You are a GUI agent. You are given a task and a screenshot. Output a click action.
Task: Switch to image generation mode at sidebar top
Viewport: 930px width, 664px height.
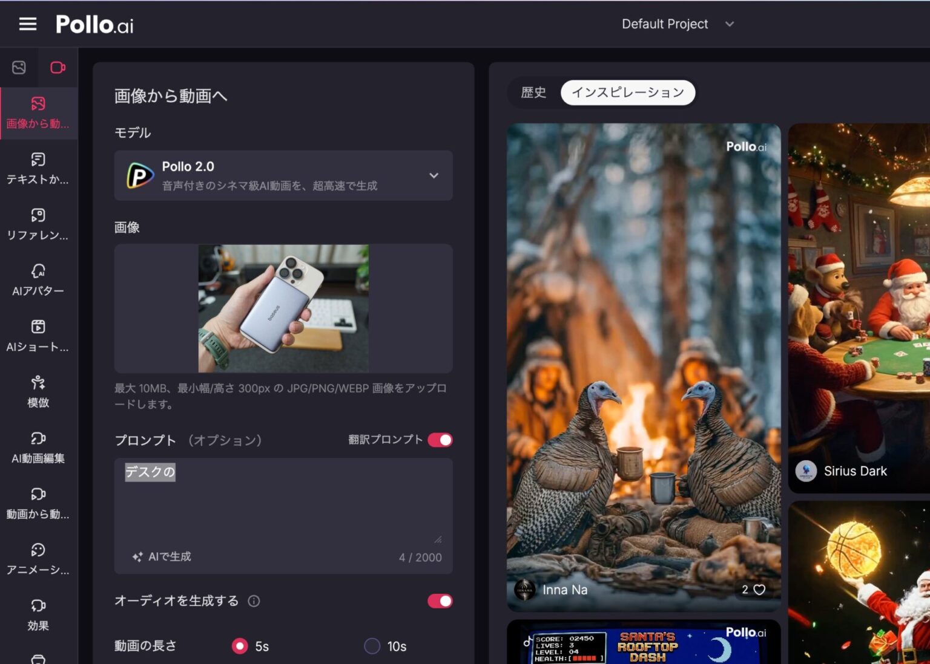tap(19, 67)
